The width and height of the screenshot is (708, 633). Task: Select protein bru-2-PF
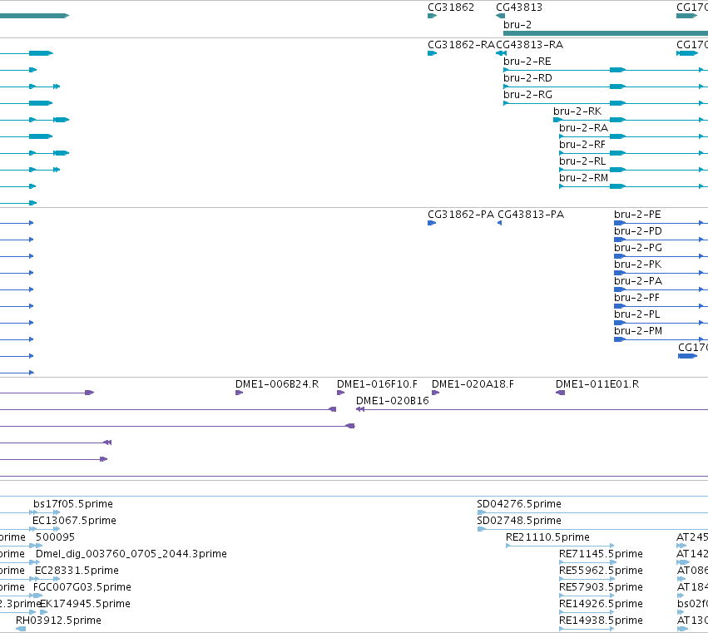(x=636, y=298)
